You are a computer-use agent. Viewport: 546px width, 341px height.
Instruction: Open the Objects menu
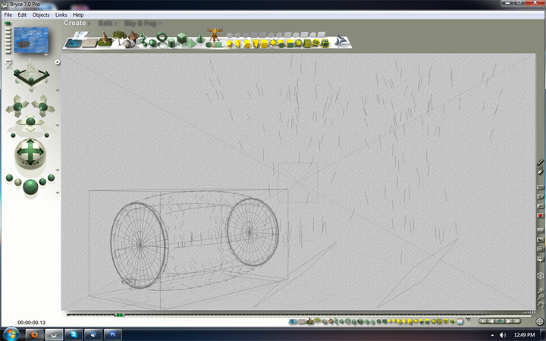41,14
